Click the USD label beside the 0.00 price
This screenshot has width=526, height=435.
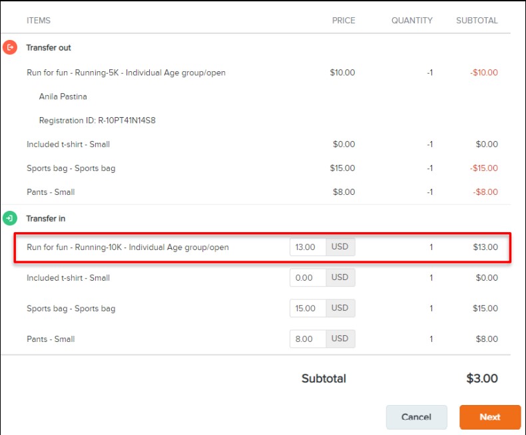340,278
